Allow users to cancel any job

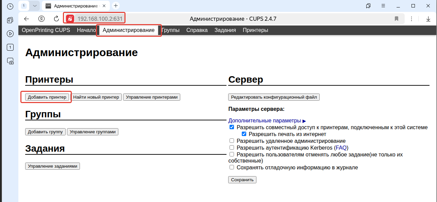pyautogui.click(x=232, y=154)
